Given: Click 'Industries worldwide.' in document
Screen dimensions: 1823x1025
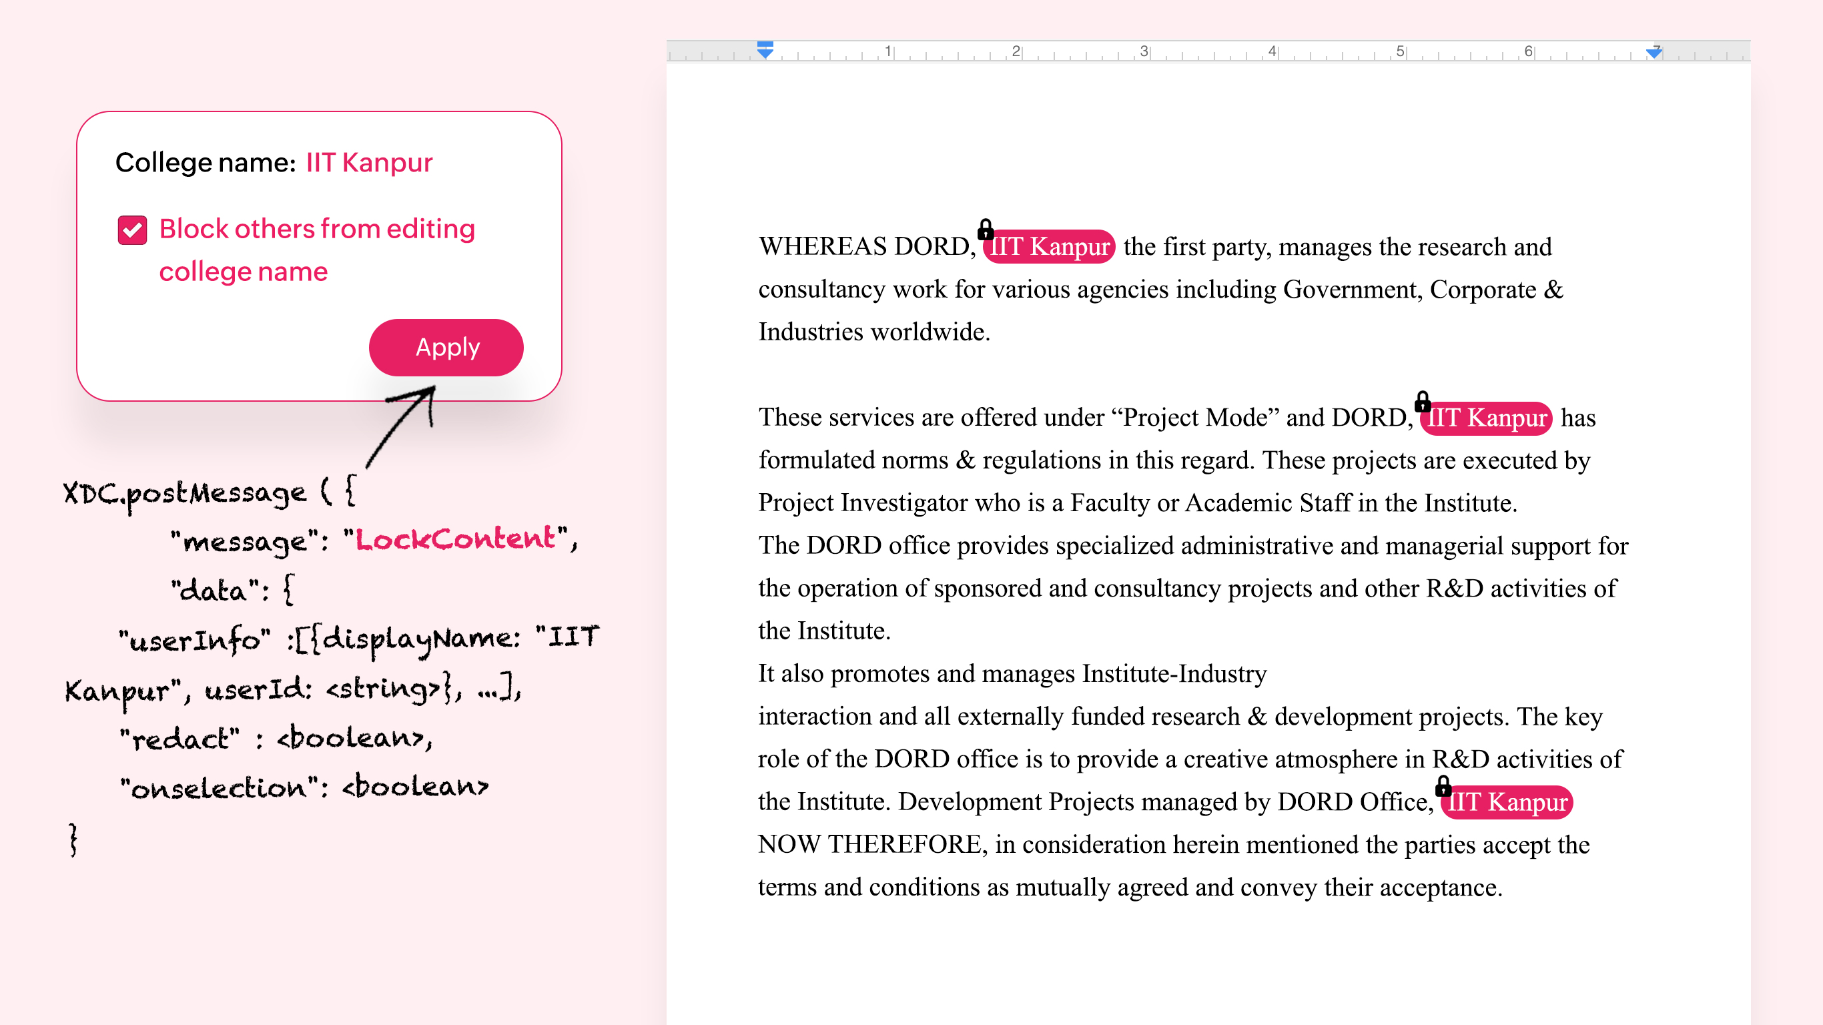Looking at the screenshot, I should 874,332.
